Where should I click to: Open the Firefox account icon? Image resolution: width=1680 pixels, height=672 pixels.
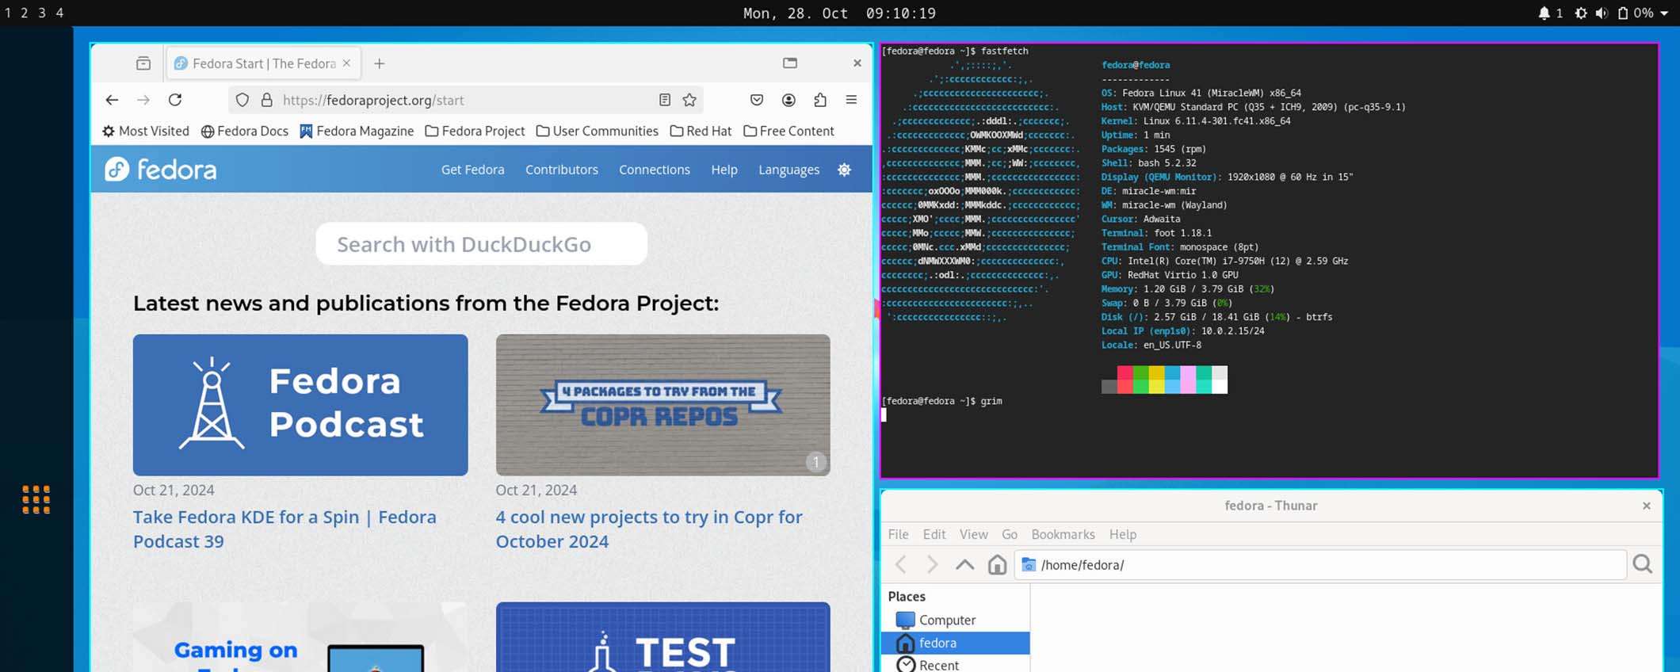pos(788,100)
